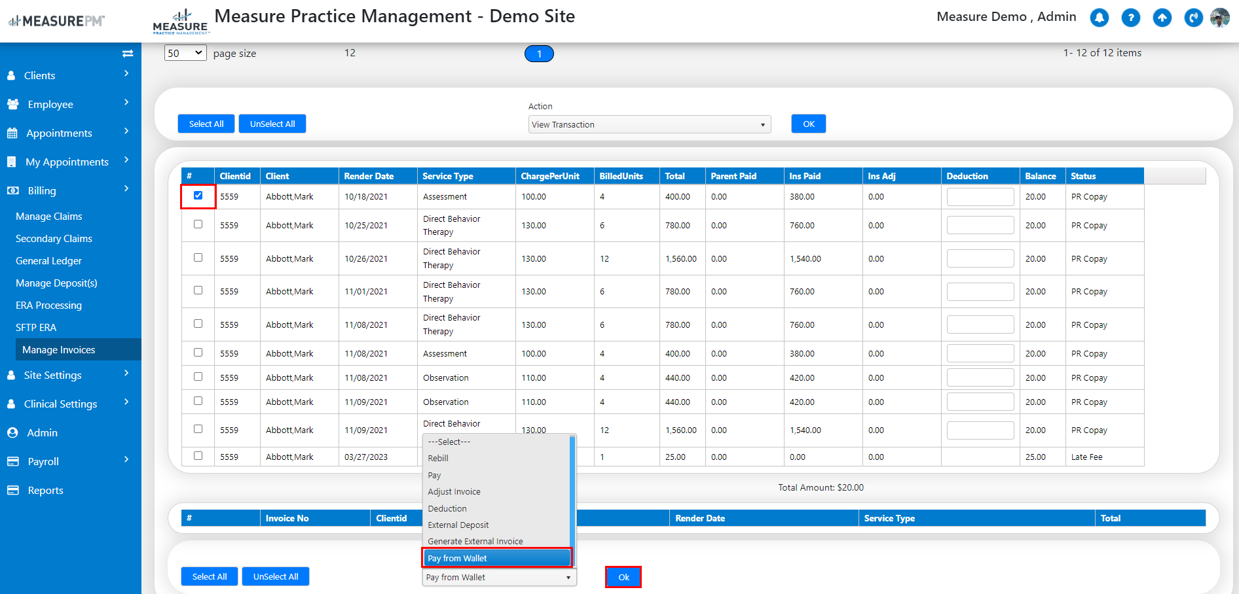Click the Clinical Settings icon in sidebar
This screenshot has width=1239, height=594.
pos(11,404)
